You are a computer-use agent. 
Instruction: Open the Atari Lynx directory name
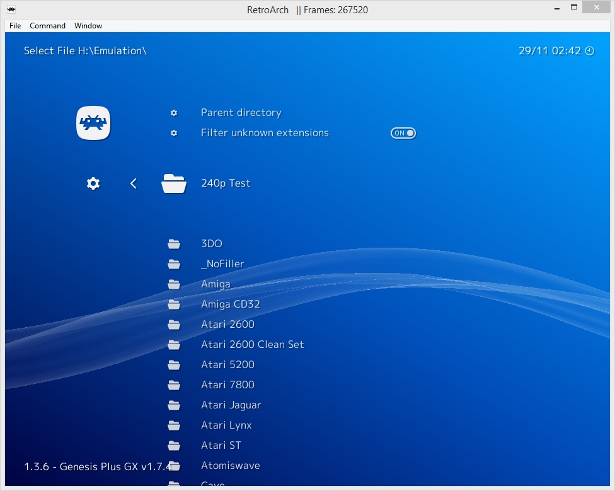click(x=226, y=425)
